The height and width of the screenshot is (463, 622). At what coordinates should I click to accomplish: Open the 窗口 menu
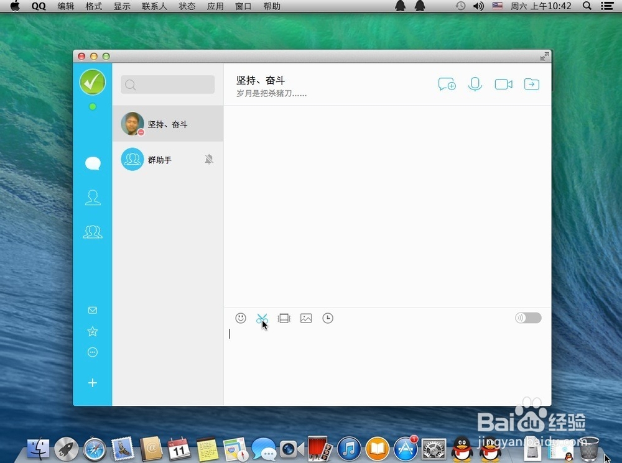(243, 6)
